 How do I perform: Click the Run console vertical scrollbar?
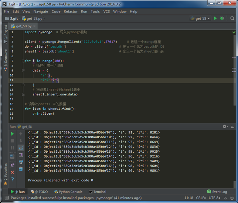pos(235,184)
